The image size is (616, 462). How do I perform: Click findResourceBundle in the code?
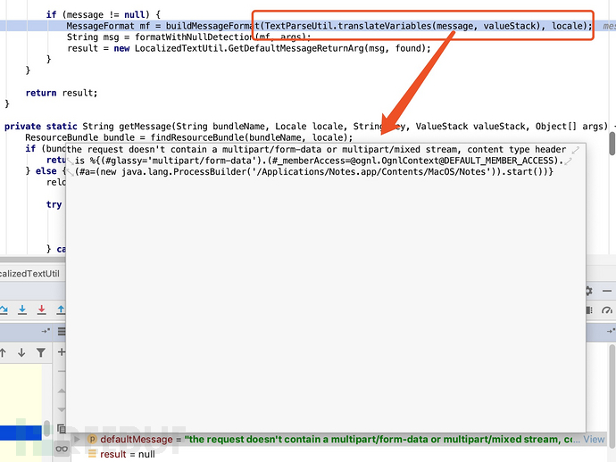point(197,137)
